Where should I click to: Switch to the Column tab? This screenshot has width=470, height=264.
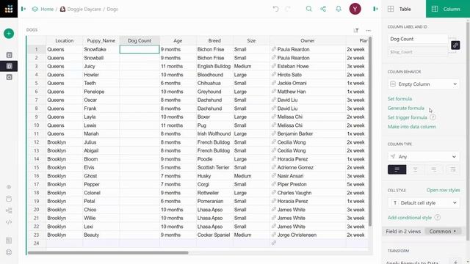coord(447,9)
